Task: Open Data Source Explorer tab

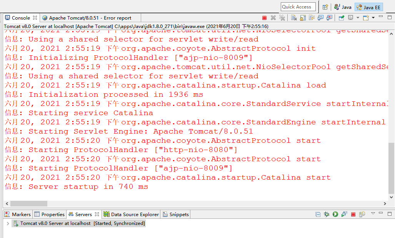Action: click(x=131, y=214)
